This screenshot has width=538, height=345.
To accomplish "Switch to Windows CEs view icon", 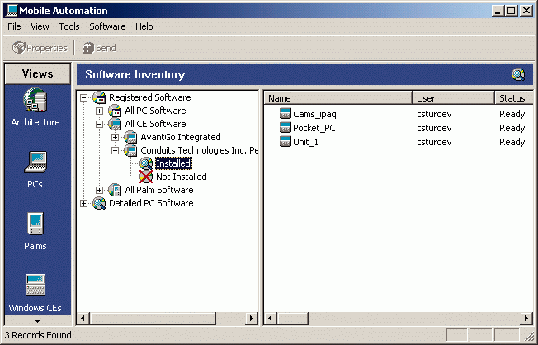I will click(x=35, y=286).
